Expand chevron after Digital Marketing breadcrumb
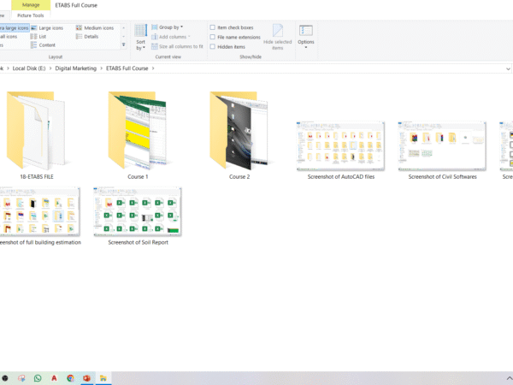The height and width of the screenshot is (385, 513). pyautogui.click(x=102, y=68)
